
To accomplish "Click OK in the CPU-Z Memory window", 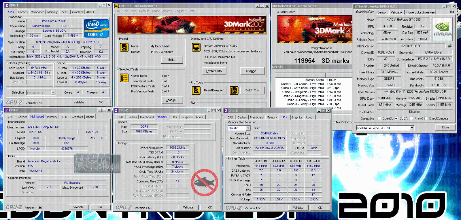I will coord(210,207).
